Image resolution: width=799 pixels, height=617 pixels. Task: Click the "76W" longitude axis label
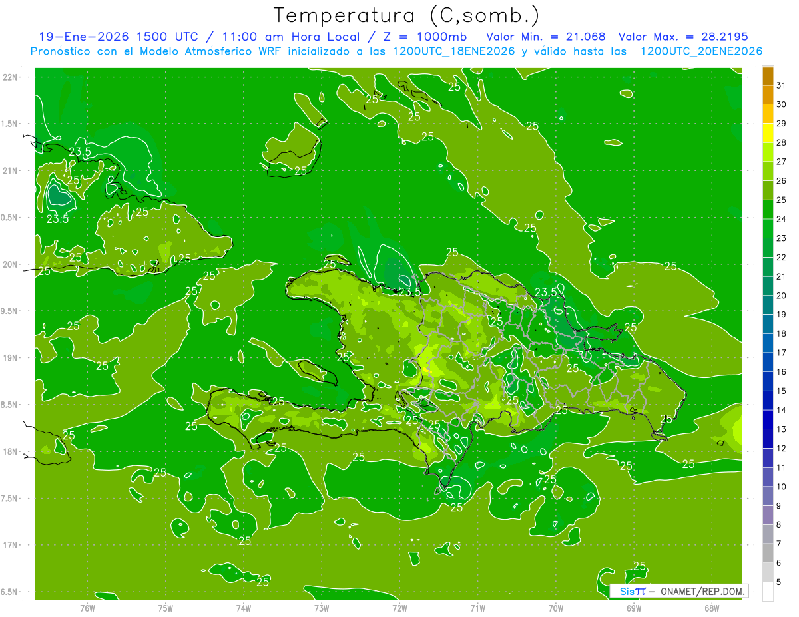[87, 608]
